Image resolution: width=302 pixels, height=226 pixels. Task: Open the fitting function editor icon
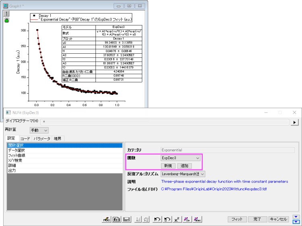point(107,219)
